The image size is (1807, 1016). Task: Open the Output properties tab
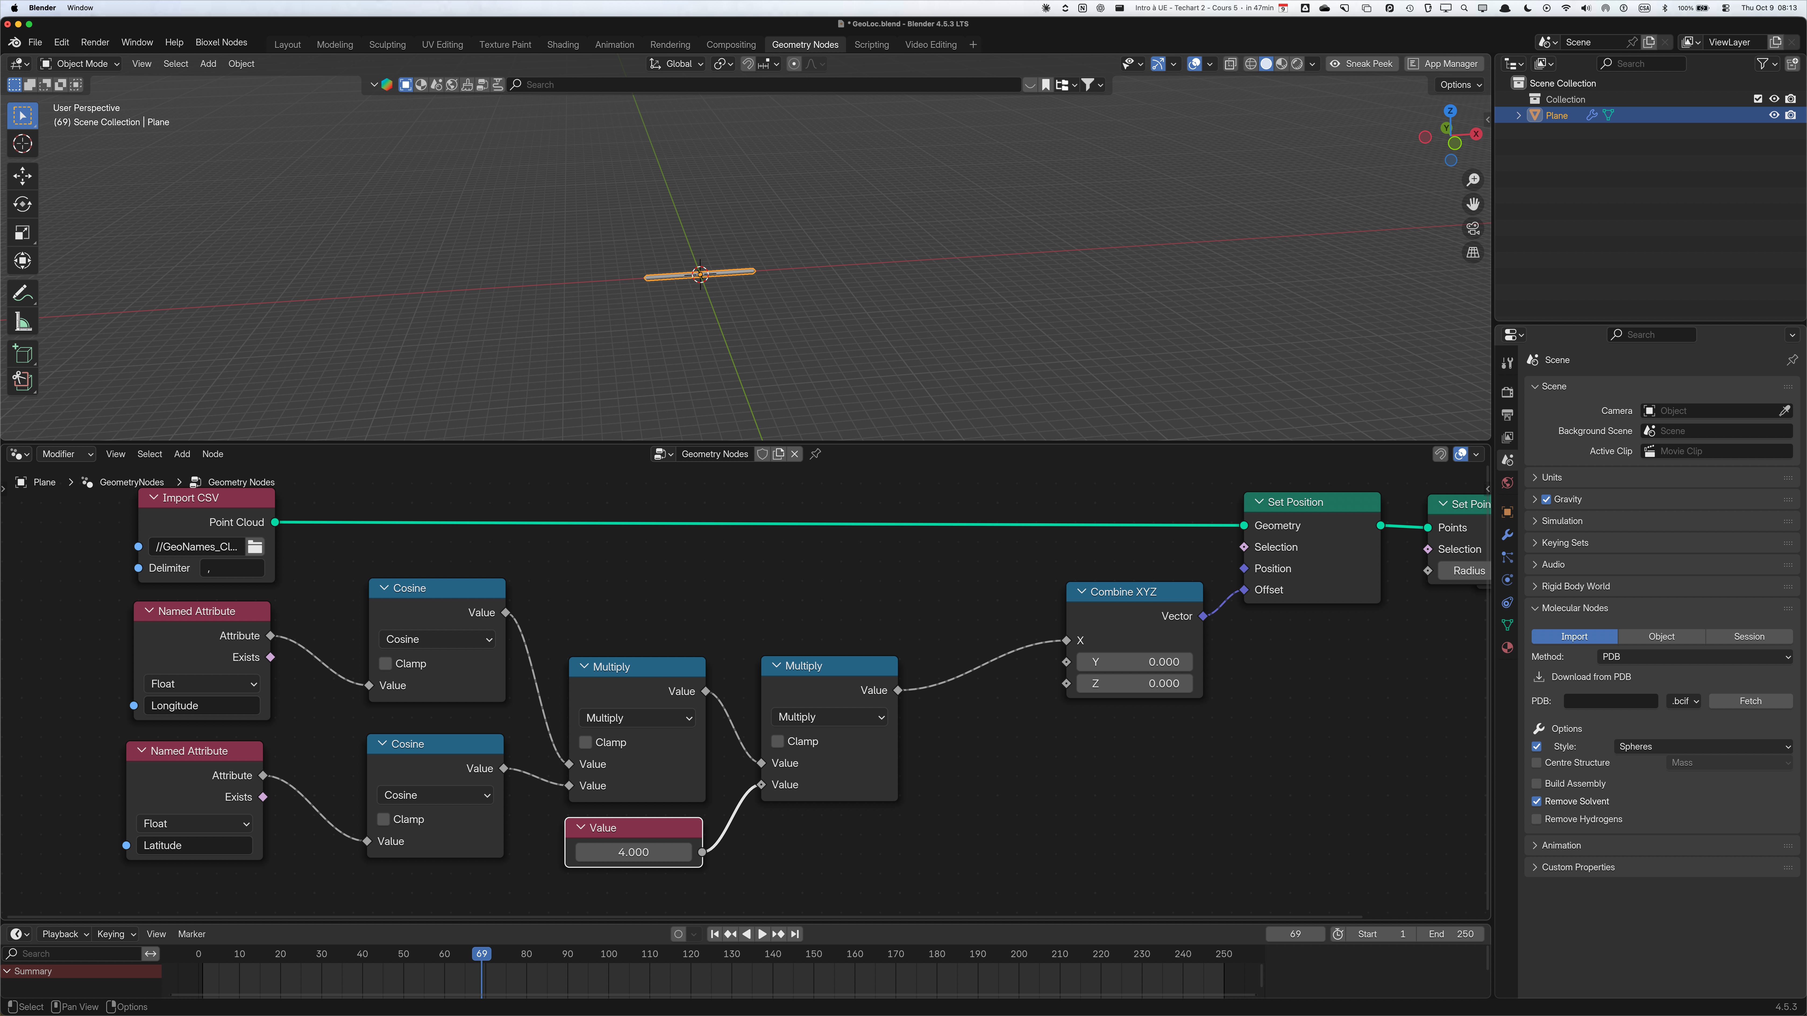point(1507,414)
